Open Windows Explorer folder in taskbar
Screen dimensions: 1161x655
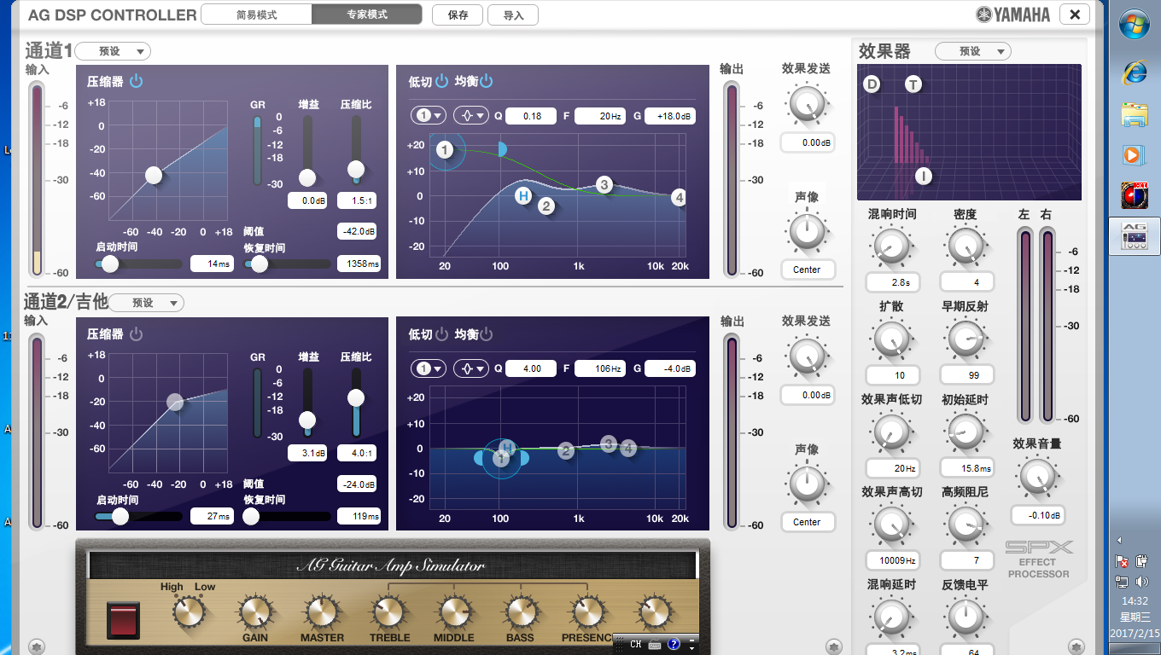coord(1135,114)
